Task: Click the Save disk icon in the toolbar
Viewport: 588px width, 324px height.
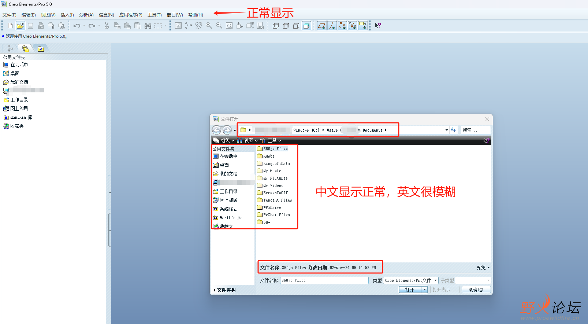Action: 30,26
